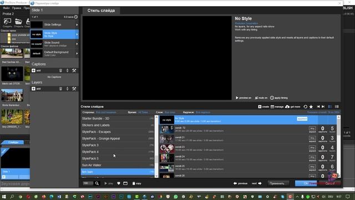Play the selected style preview
Viewport: 355px width, 200px height.
(109, 183)
